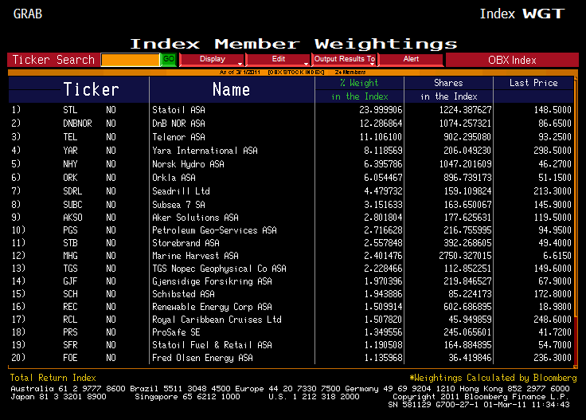Select row 7 ticker SDRL
The height and width of the screenshot is (420, 586).
72,191
